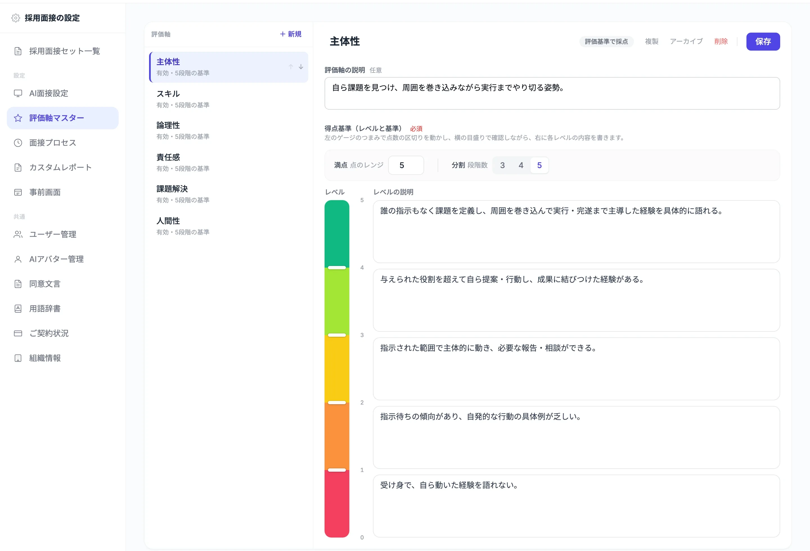This screenshot has width=810, height=551.
Task: Set 段階数 to 3
Action: 502,165
